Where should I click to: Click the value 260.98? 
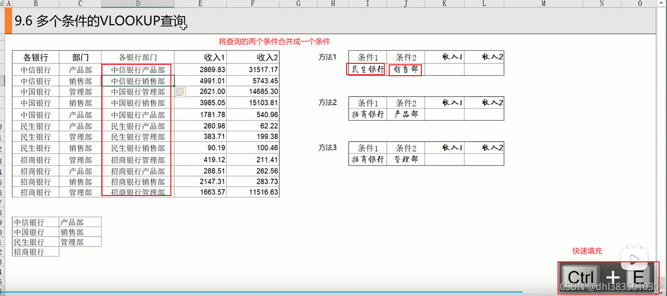[214, 126]
